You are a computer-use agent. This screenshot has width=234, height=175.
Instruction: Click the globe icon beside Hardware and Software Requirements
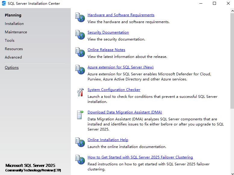(80, 17)
